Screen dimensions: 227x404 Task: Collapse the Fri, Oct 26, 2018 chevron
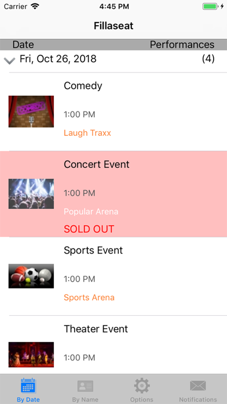pyautogui.click(x=9, y=61)
